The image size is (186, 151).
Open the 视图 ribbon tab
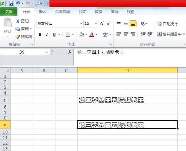click(131, 12)
